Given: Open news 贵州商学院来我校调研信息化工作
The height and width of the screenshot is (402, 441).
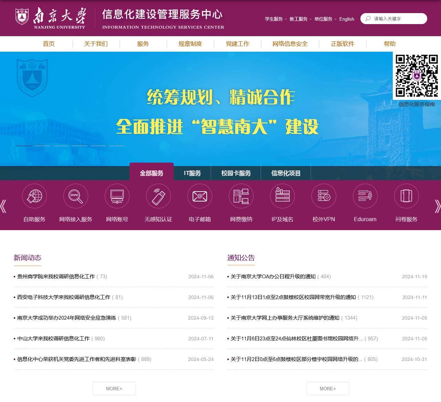Looking at the screenshot, I should coord(56,276).
